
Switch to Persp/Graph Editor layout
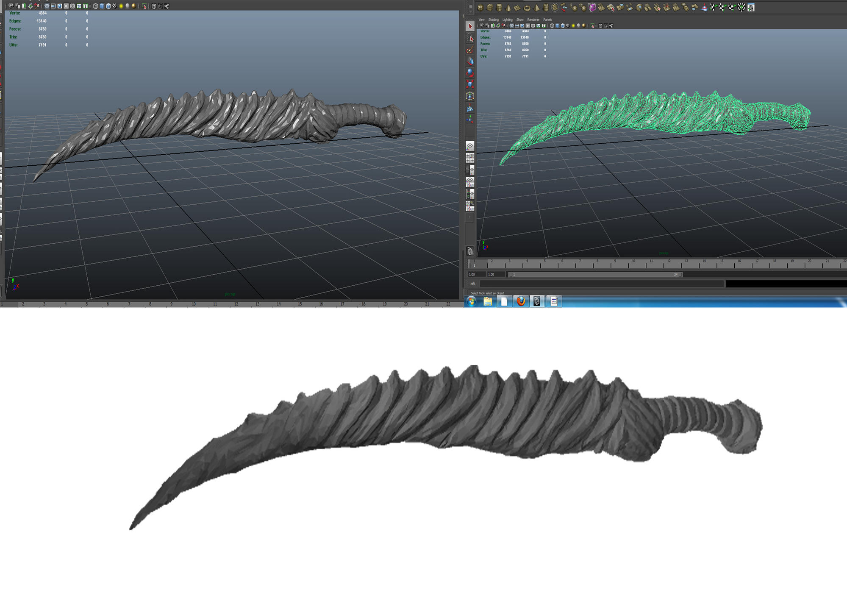[x=470, y=182]
